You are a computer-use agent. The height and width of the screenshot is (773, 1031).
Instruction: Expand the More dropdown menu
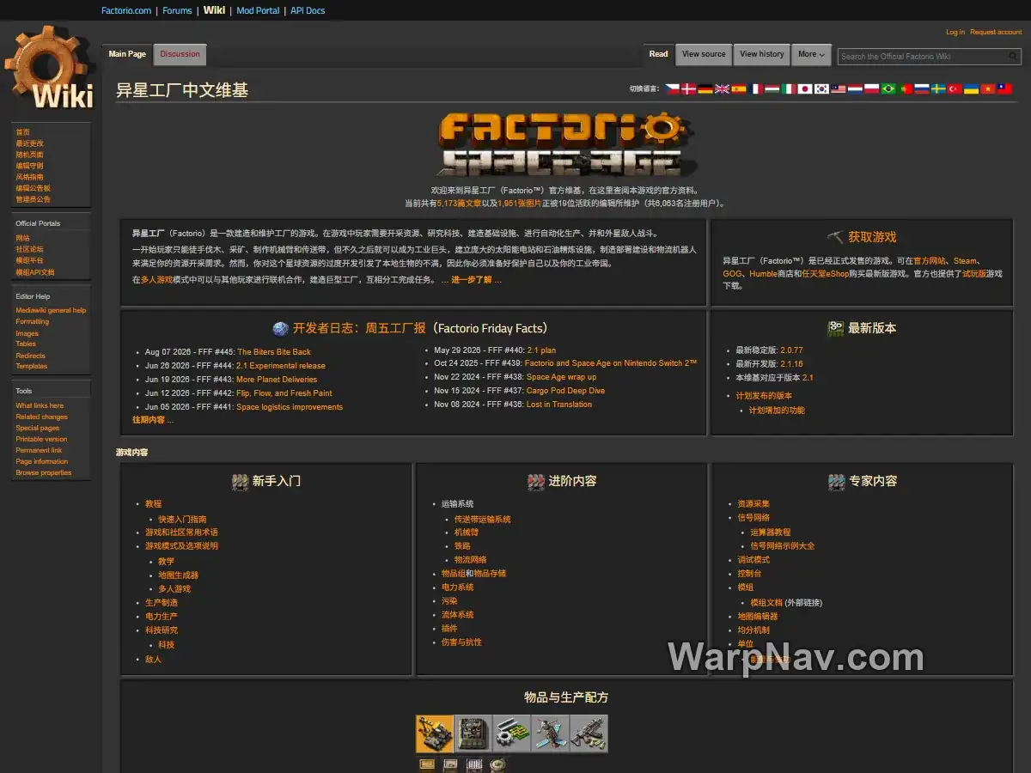point(811,54)
